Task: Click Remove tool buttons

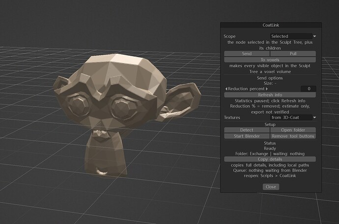Action: click(x=293, y=136)
